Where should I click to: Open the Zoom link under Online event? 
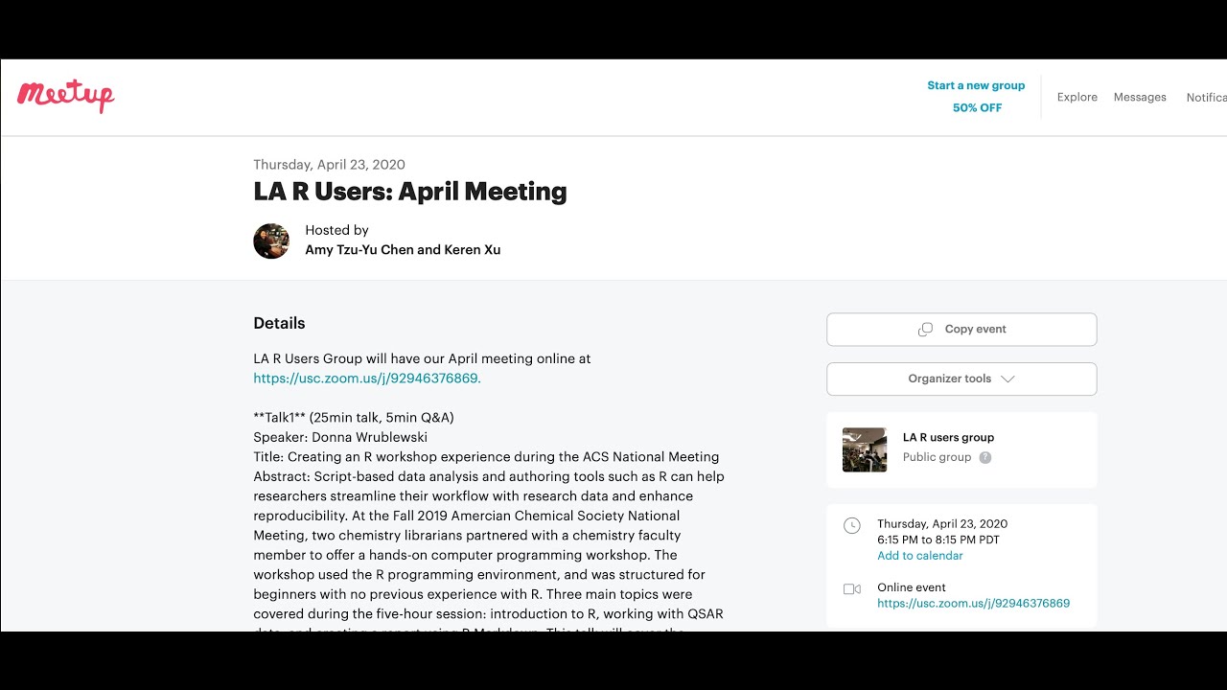973,604
